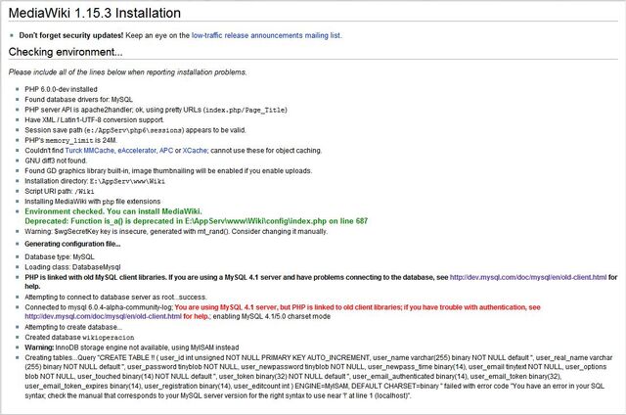The height and width of the screenshot is (415, 626).
Task: Click the 'Session save path' line
Action: (135, 130)
